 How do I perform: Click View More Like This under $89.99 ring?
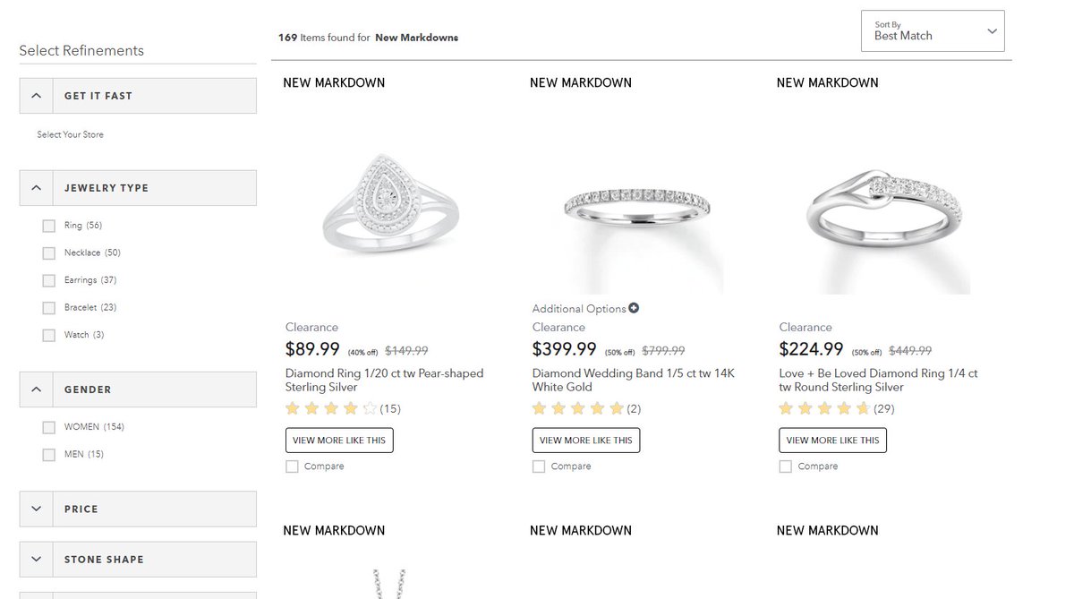339,441
